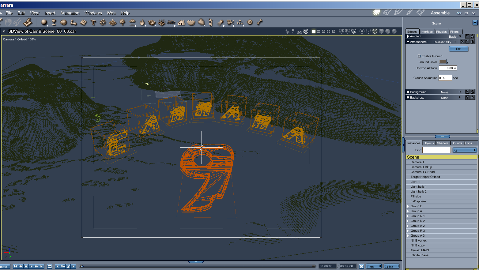Insert a terrain object from toolbar
The image size is (479, 270).
point(113,22)
